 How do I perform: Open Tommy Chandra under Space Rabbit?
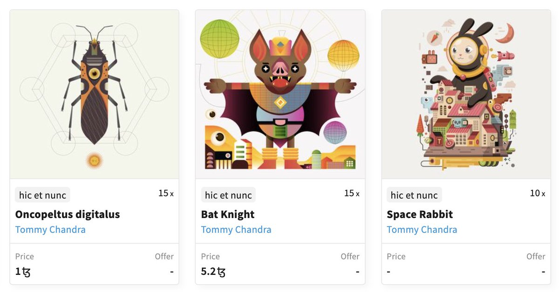422,230
